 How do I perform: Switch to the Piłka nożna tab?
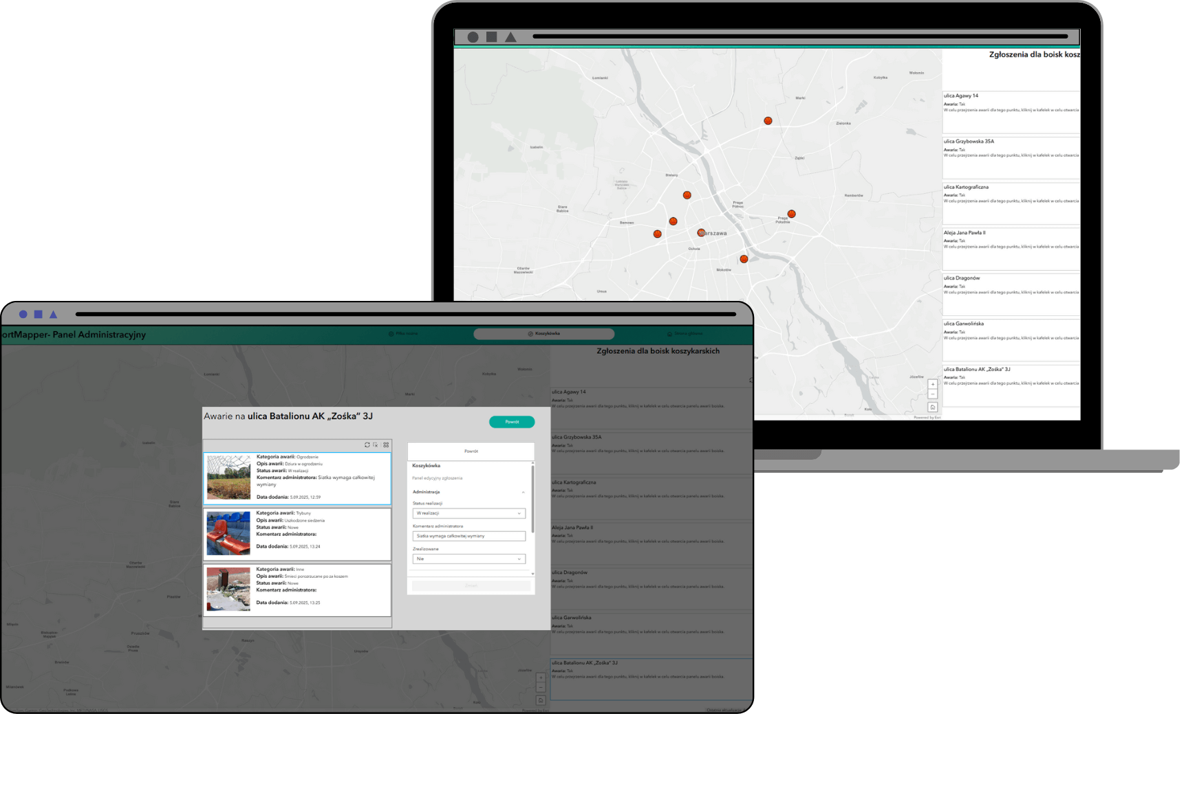point(403,334)
